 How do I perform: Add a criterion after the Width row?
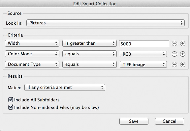tap(183, 43)
